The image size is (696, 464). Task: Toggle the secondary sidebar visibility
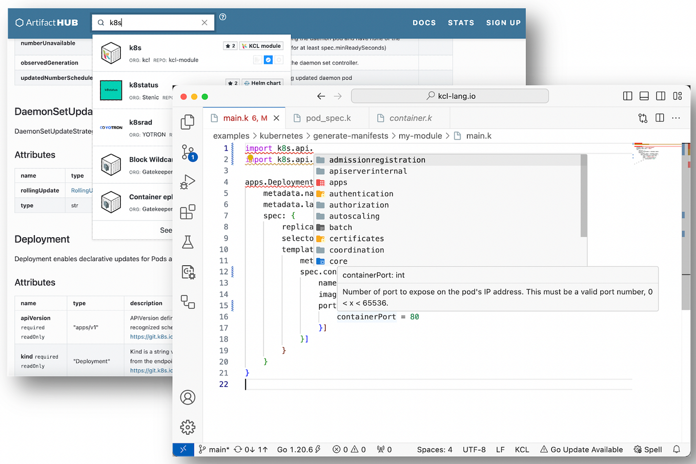pos(660,96)
